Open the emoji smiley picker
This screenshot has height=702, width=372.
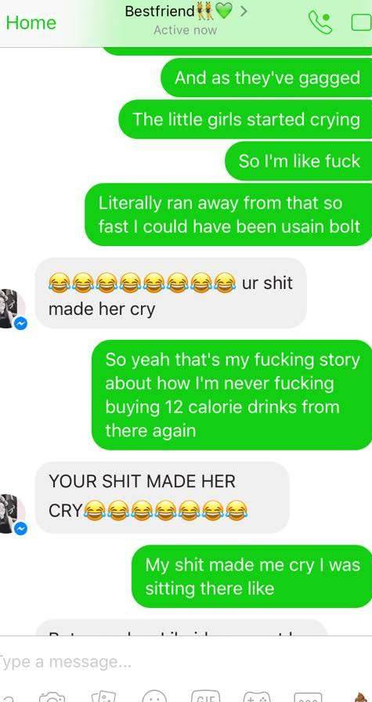click(x=154, y=697)
